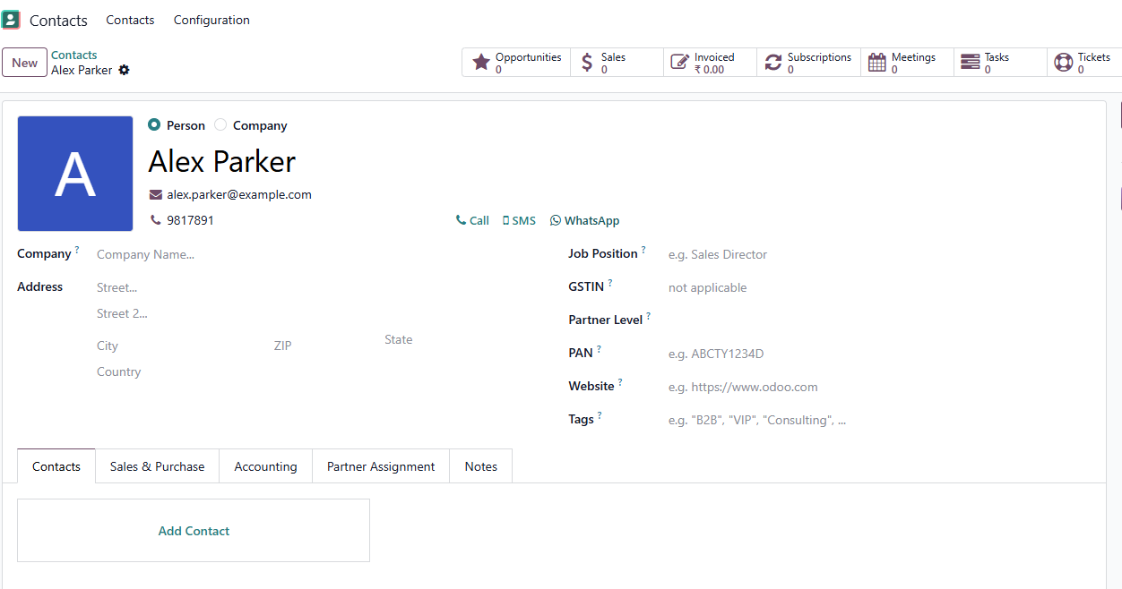Switch to the Accounting tab
Image resolution: width=1122 pixels, height=589 pixels.
[265, 466]
